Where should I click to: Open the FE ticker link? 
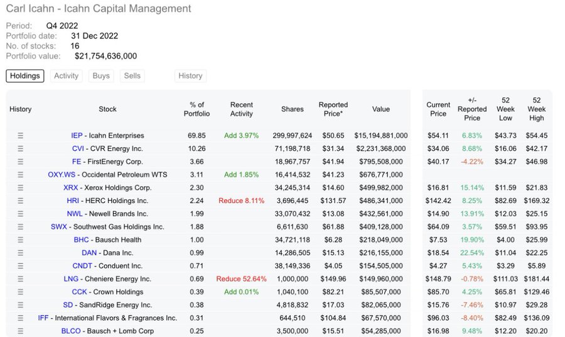77,162
